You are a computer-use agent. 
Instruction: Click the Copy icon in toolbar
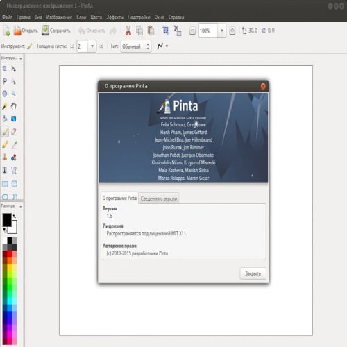(139, 31)
